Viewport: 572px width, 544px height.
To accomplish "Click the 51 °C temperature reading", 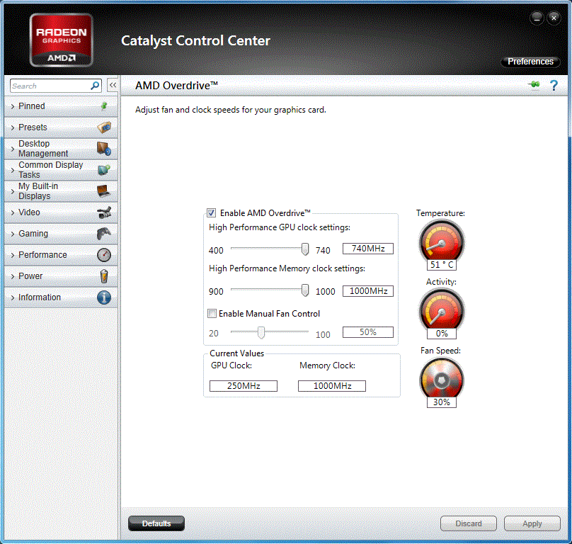I will tap(442, 265).
